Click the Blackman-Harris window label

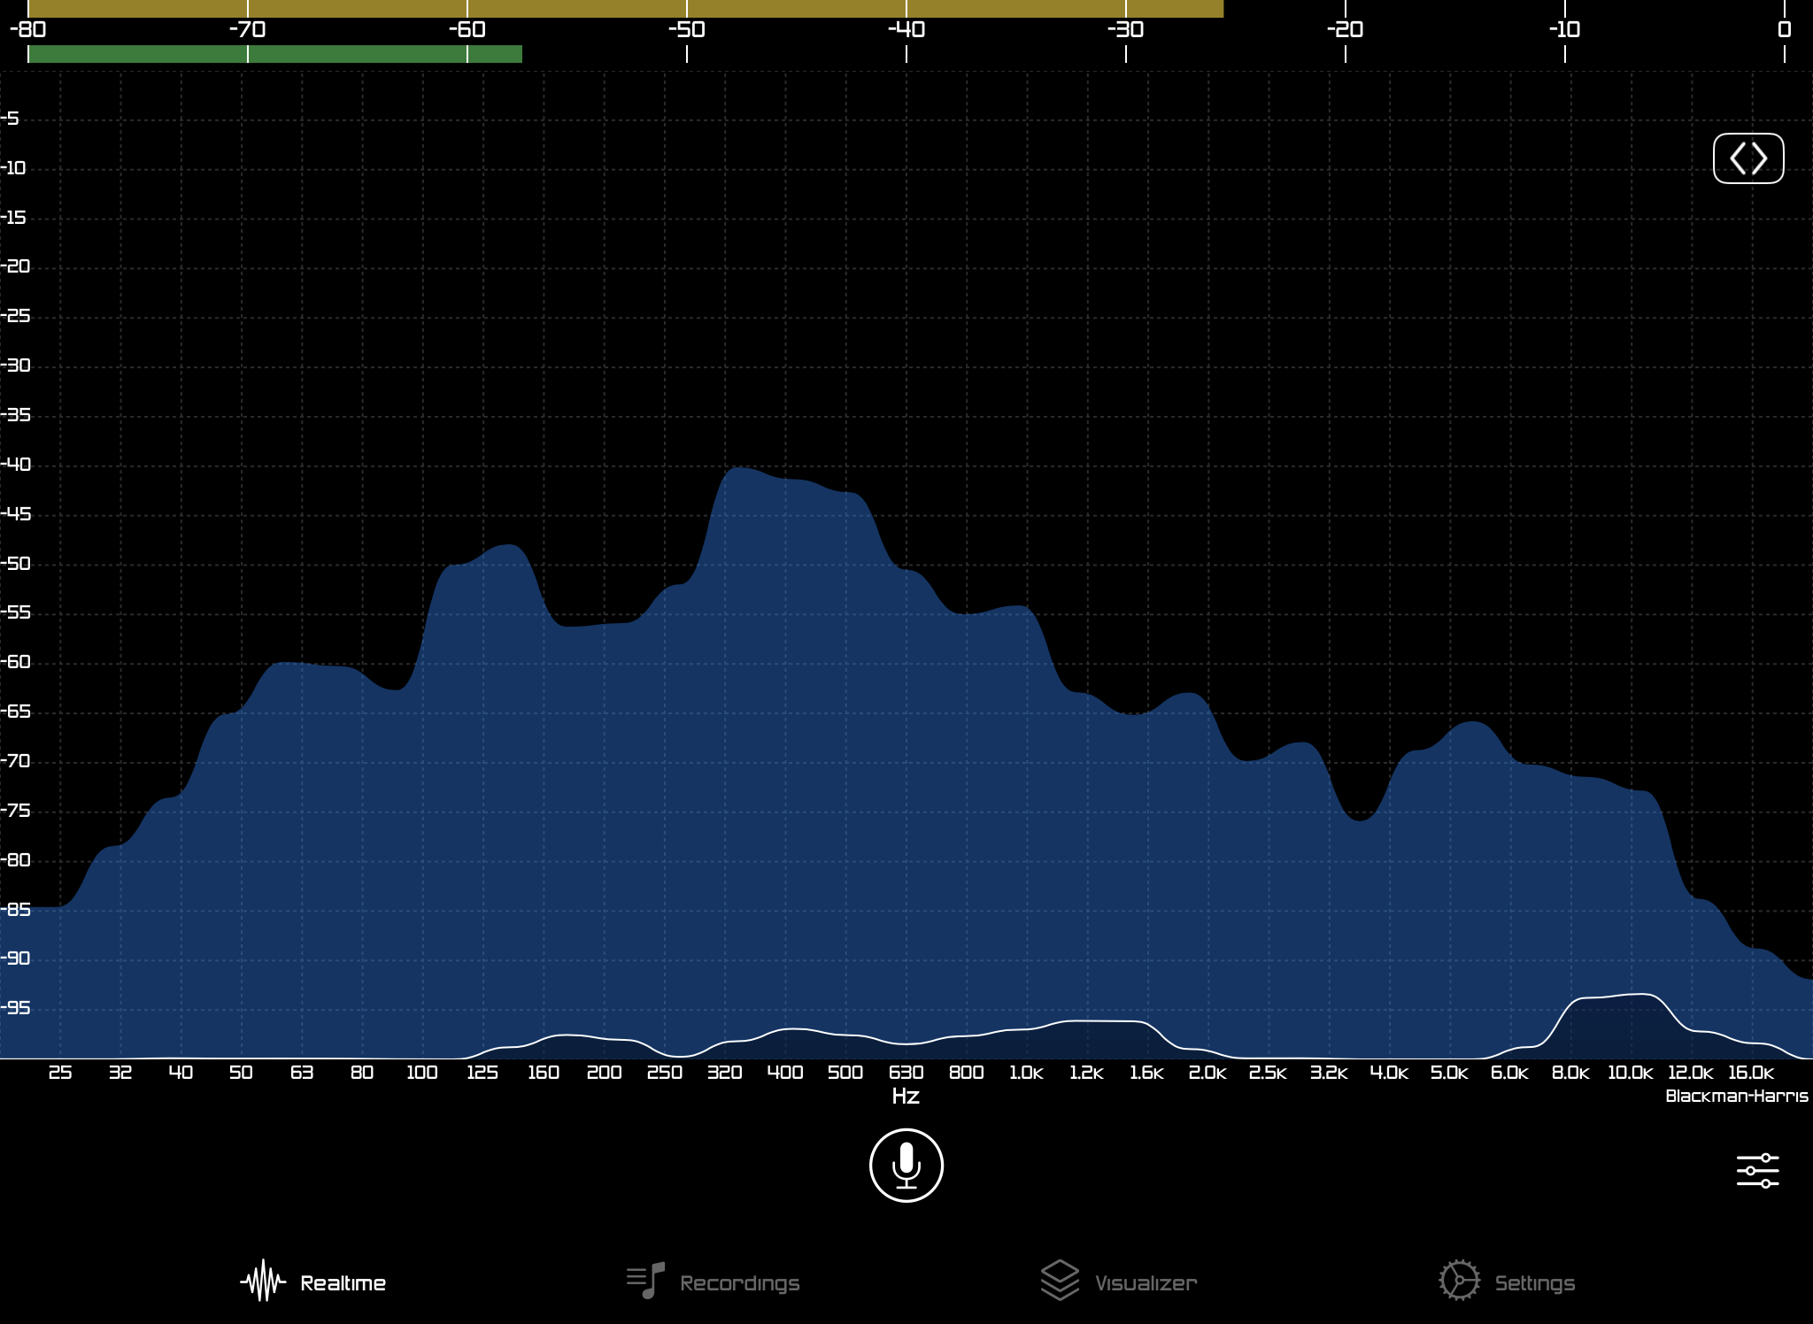tap(1736, 1096)
